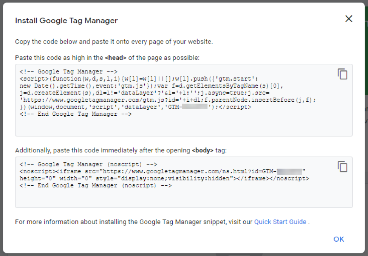368x256 pixels.
Task: Click the '<!-- Google Tag Manager (noscript) -->' comment
Action: point(88,164)
